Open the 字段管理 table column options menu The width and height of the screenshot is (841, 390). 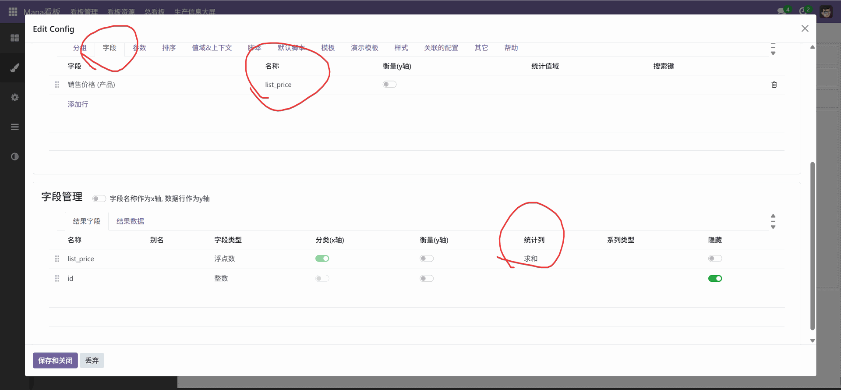[773, 221]
